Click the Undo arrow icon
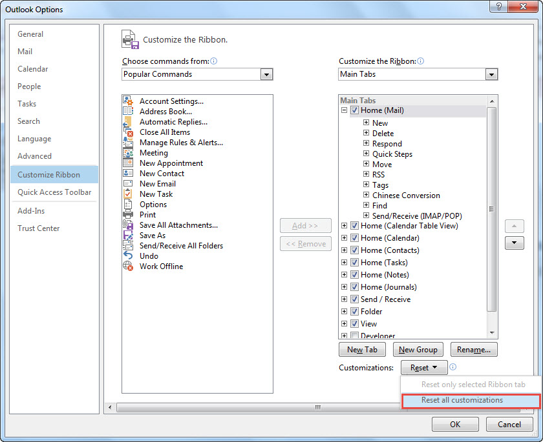543x442 pixels. [x=128, y=256]
